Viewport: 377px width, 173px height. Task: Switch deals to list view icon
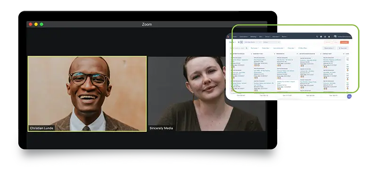(239, 42)
